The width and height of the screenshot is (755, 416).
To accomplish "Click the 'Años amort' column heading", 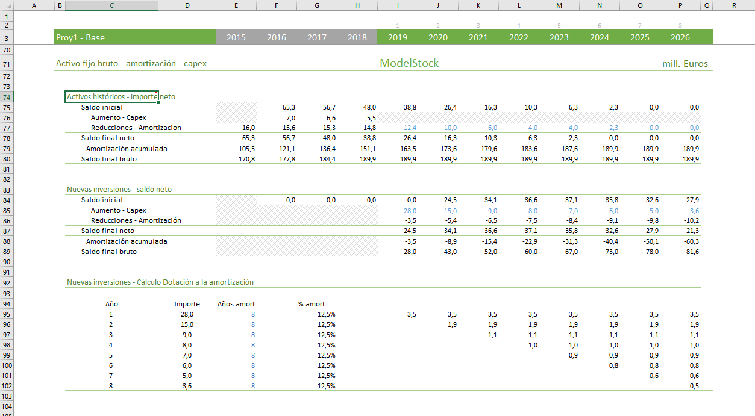I will [x=236, y=304].
